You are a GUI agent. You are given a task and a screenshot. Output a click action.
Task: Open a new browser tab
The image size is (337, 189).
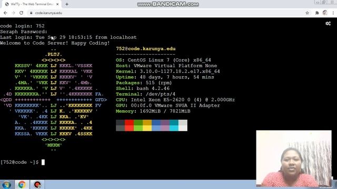click(x=67, y=4)
